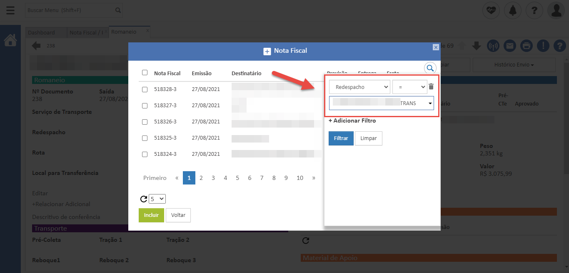The width and height of the screenshot is (569, 273).
Task: Open the hamburger main menu
Action: point(10,10)
